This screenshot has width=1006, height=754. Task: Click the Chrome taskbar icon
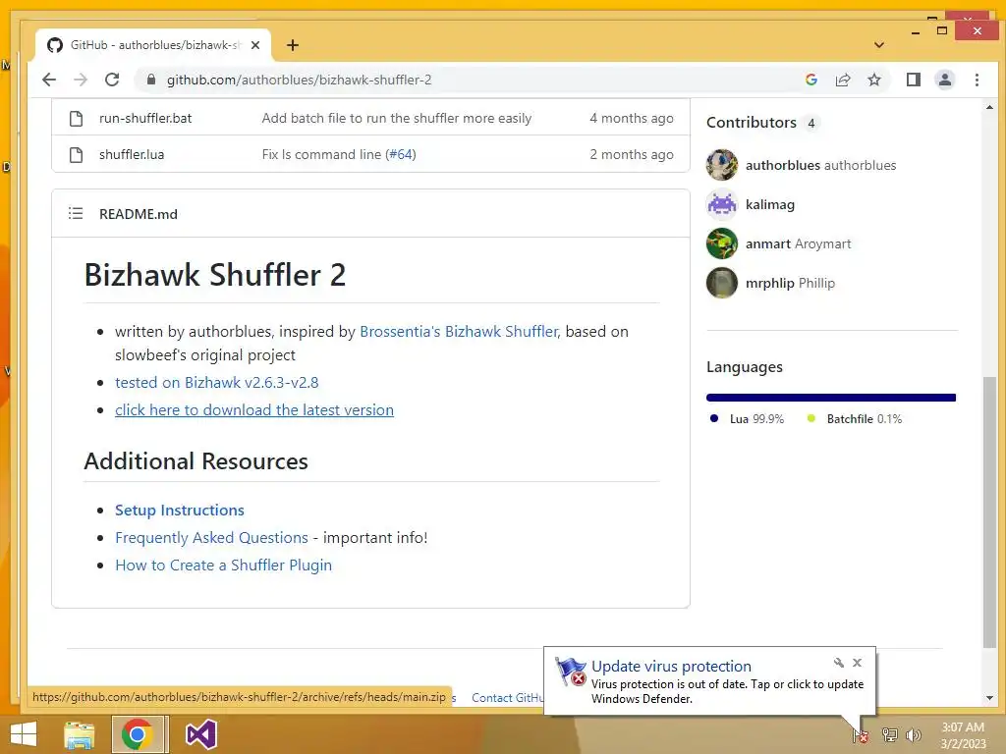[x=137, y=734]
